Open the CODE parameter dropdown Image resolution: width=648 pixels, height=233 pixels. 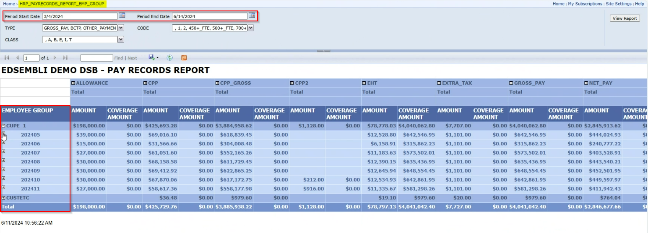pos(251,28)
